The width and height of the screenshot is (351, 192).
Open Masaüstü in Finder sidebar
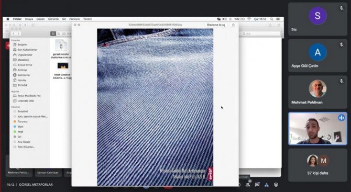pyautogui.click(x=21, y=60)
